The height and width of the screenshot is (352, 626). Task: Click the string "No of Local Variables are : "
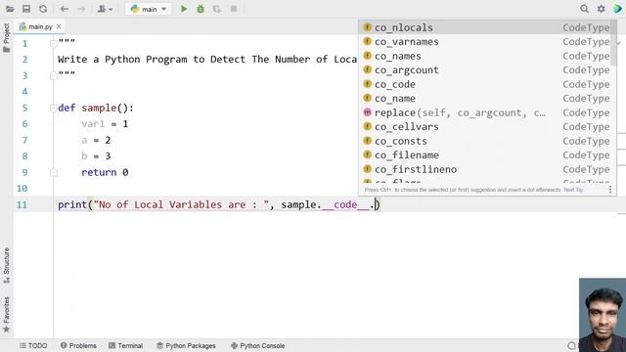(181, 204)
